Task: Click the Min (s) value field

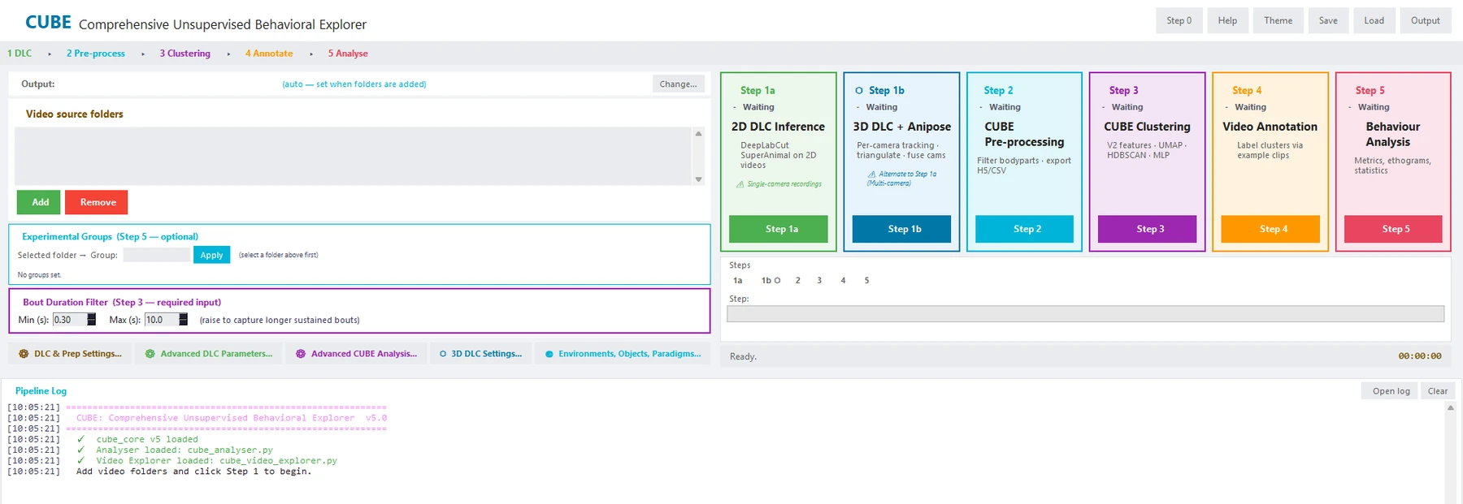Action: click(x=70, y=320)
